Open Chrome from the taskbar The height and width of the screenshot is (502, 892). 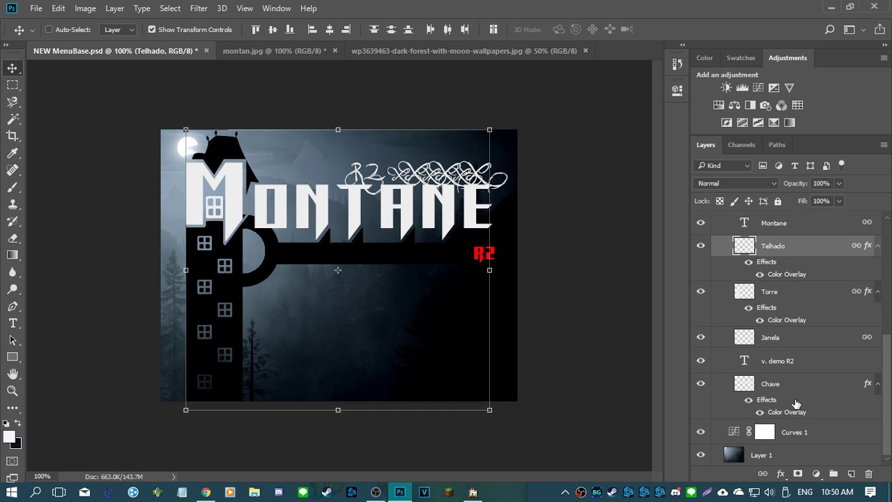coord(206,492)
